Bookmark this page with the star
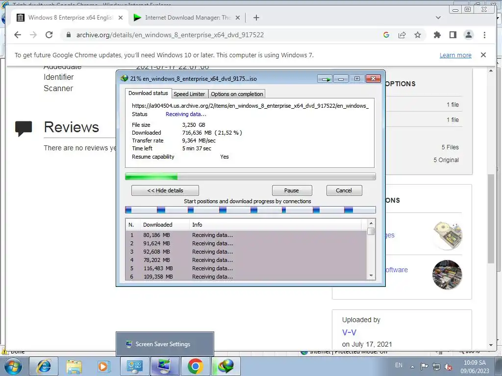Image resolution: width=502 pixels, height=376 pixels. [418, 35]
